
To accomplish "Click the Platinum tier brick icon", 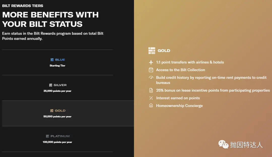I will coord(48,136).
